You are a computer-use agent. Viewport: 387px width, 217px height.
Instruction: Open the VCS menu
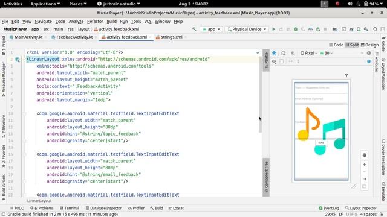(148, 22)
